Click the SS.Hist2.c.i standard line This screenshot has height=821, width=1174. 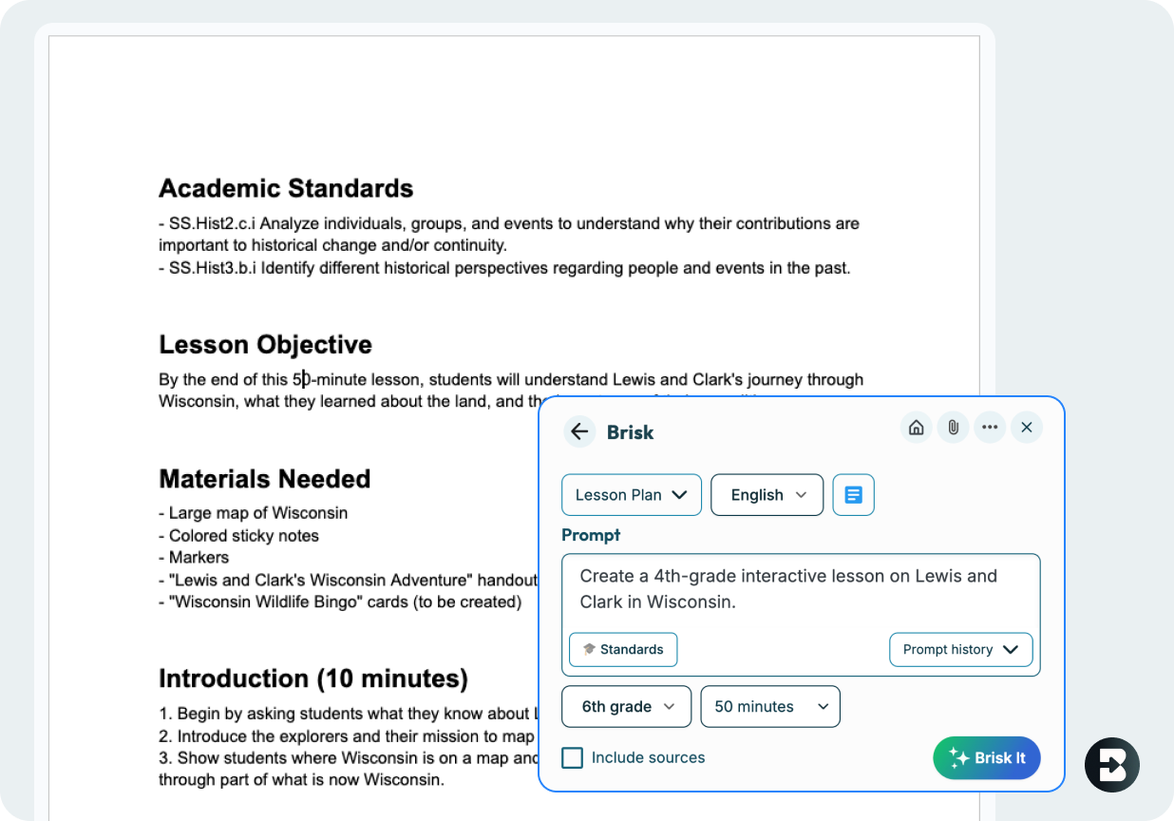pyautogui.click(x=509, y=235)
